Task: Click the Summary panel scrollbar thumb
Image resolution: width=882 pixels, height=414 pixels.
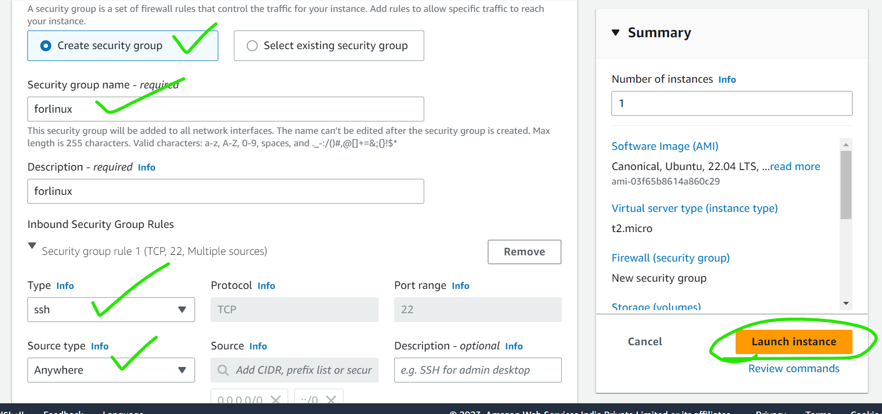Action: click(x=846, y=185)
